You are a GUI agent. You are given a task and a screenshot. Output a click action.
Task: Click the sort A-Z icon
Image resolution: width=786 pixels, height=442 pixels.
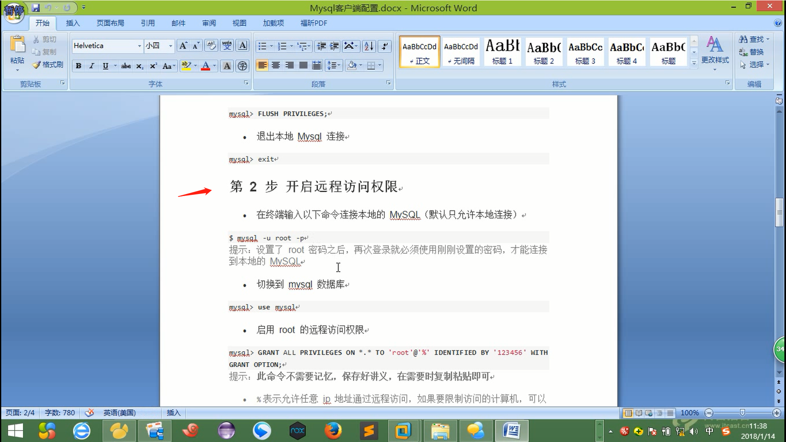(368, 46)
